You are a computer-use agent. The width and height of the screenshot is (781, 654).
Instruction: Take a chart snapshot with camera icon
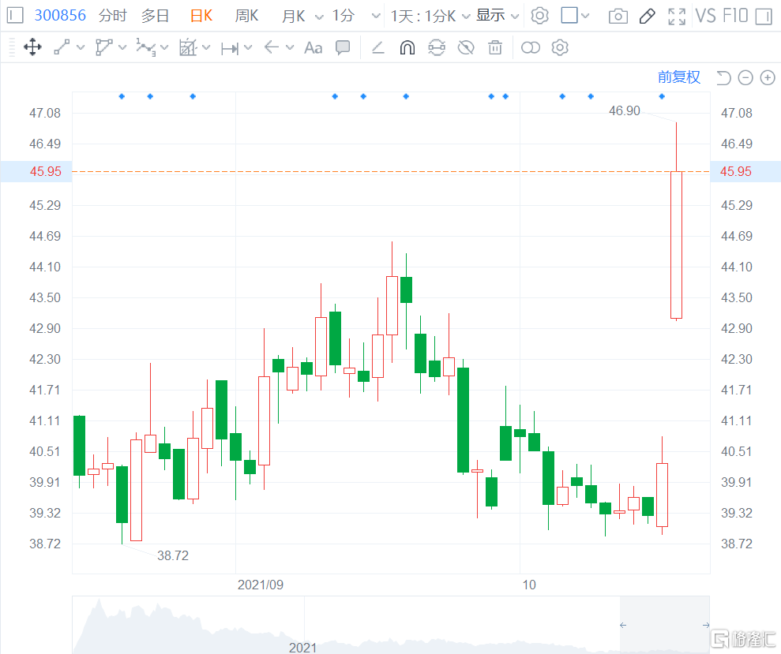(x=618, y=17)
